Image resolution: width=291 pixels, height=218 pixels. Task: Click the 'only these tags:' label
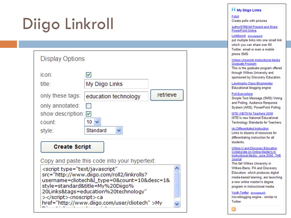pyautogui.click(x=61, y=96)
